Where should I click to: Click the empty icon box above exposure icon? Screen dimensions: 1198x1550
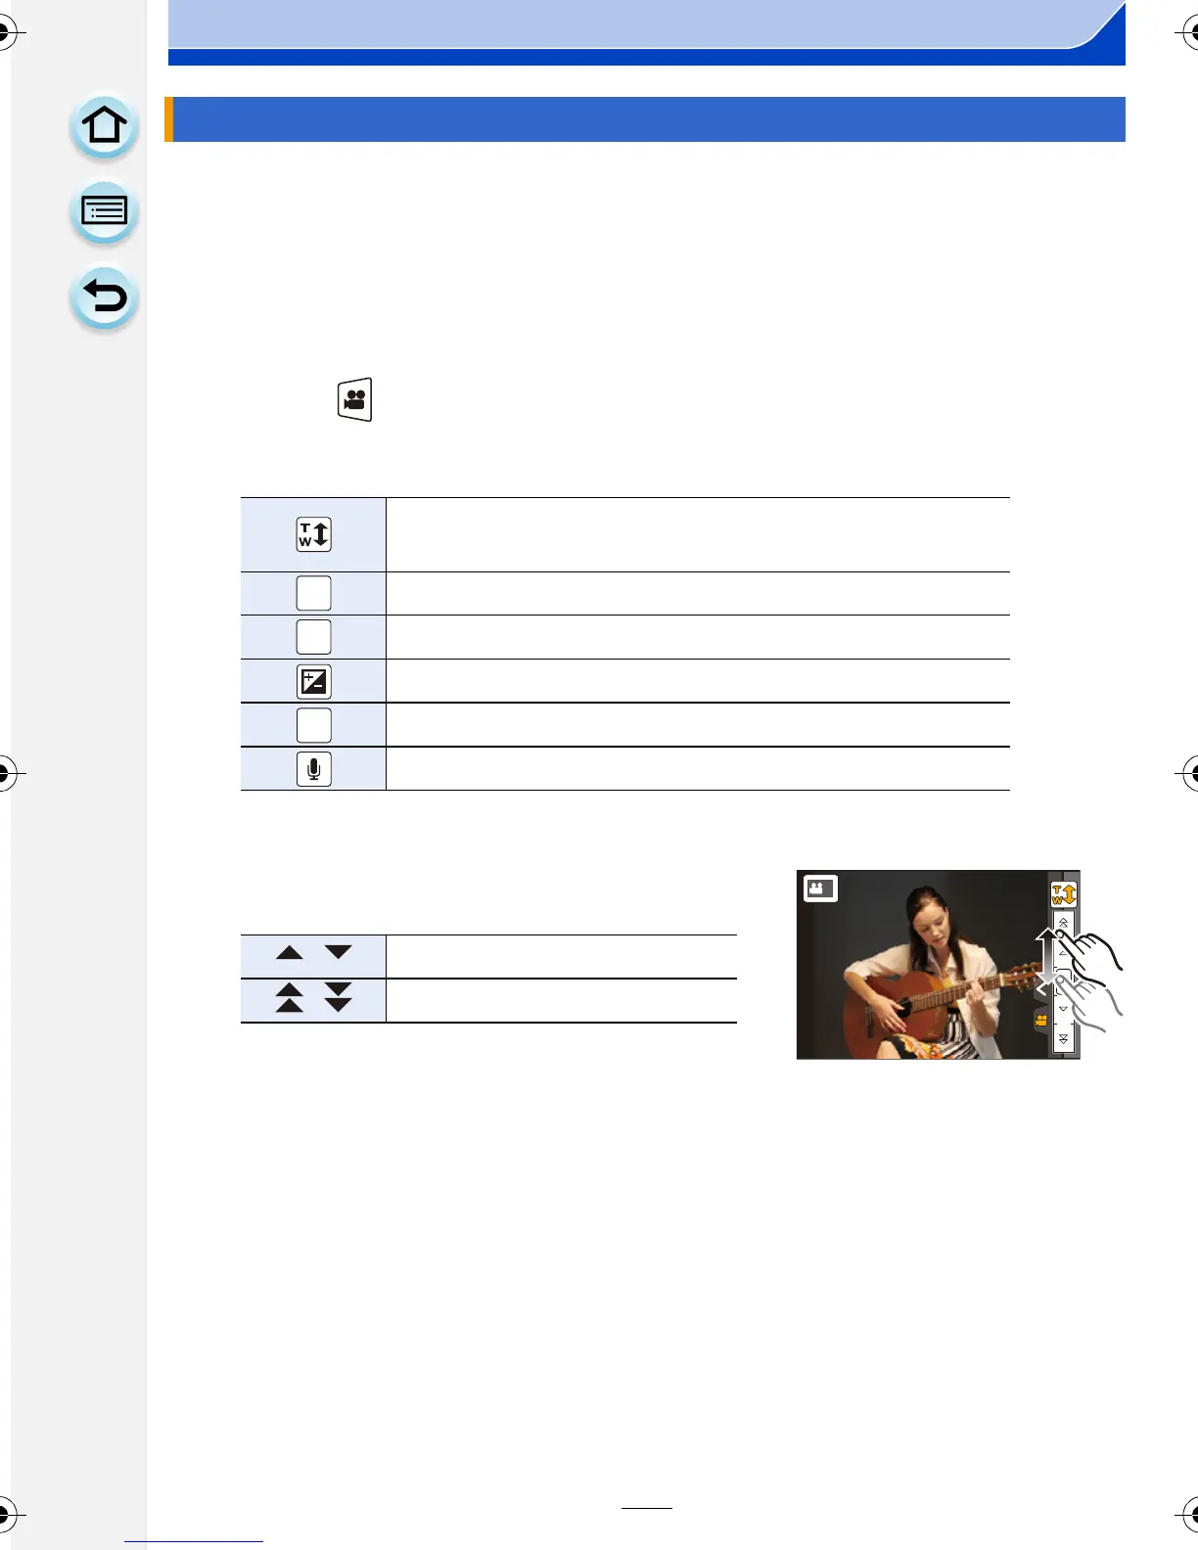coord(313,637)
